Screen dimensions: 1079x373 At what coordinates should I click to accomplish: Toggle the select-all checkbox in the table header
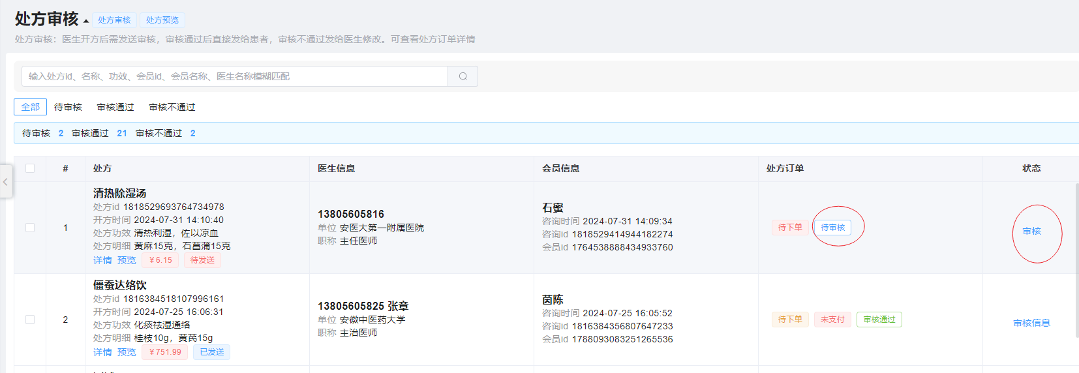click(x=30, y=168)
